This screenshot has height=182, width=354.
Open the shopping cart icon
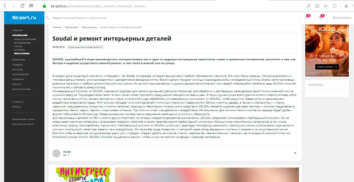(321, 18)
